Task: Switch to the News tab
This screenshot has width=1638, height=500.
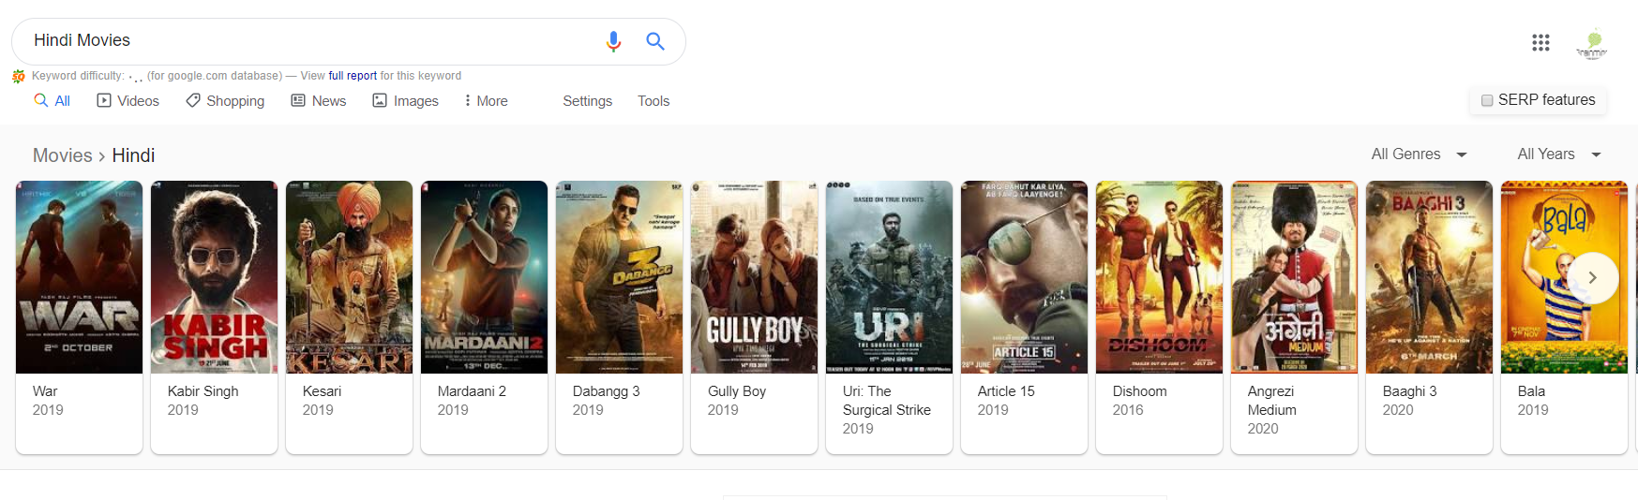Action: tap(319, 100)
